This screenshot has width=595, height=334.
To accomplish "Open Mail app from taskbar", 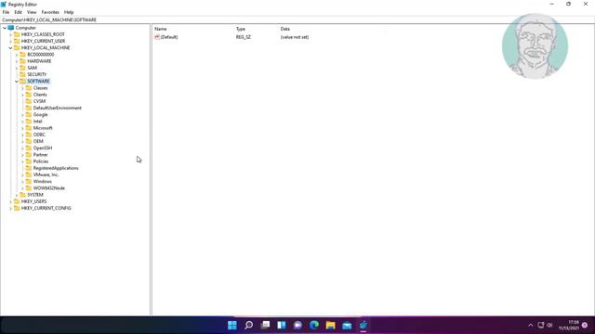I will point(347,325).
